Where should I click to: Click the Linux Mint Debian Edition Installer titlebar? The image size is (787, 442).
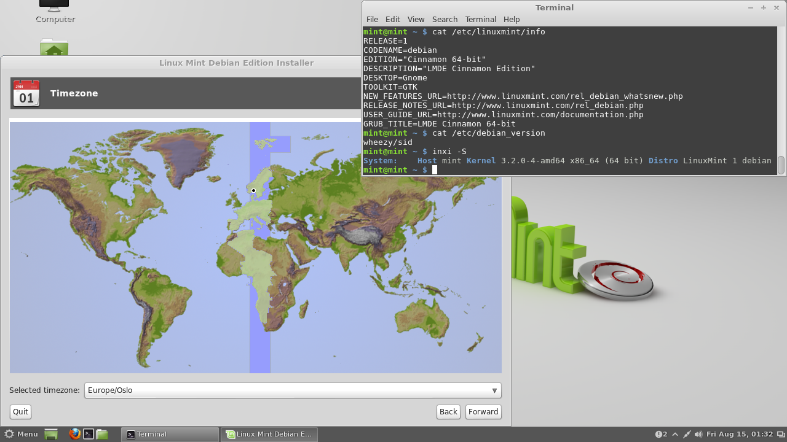coord(237,63)
